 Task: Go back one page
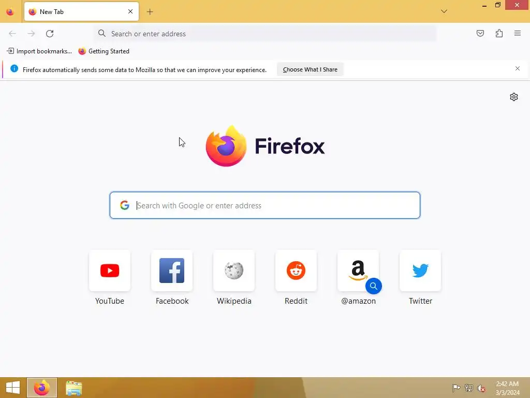pyautogui.click(x=12, y=34)
